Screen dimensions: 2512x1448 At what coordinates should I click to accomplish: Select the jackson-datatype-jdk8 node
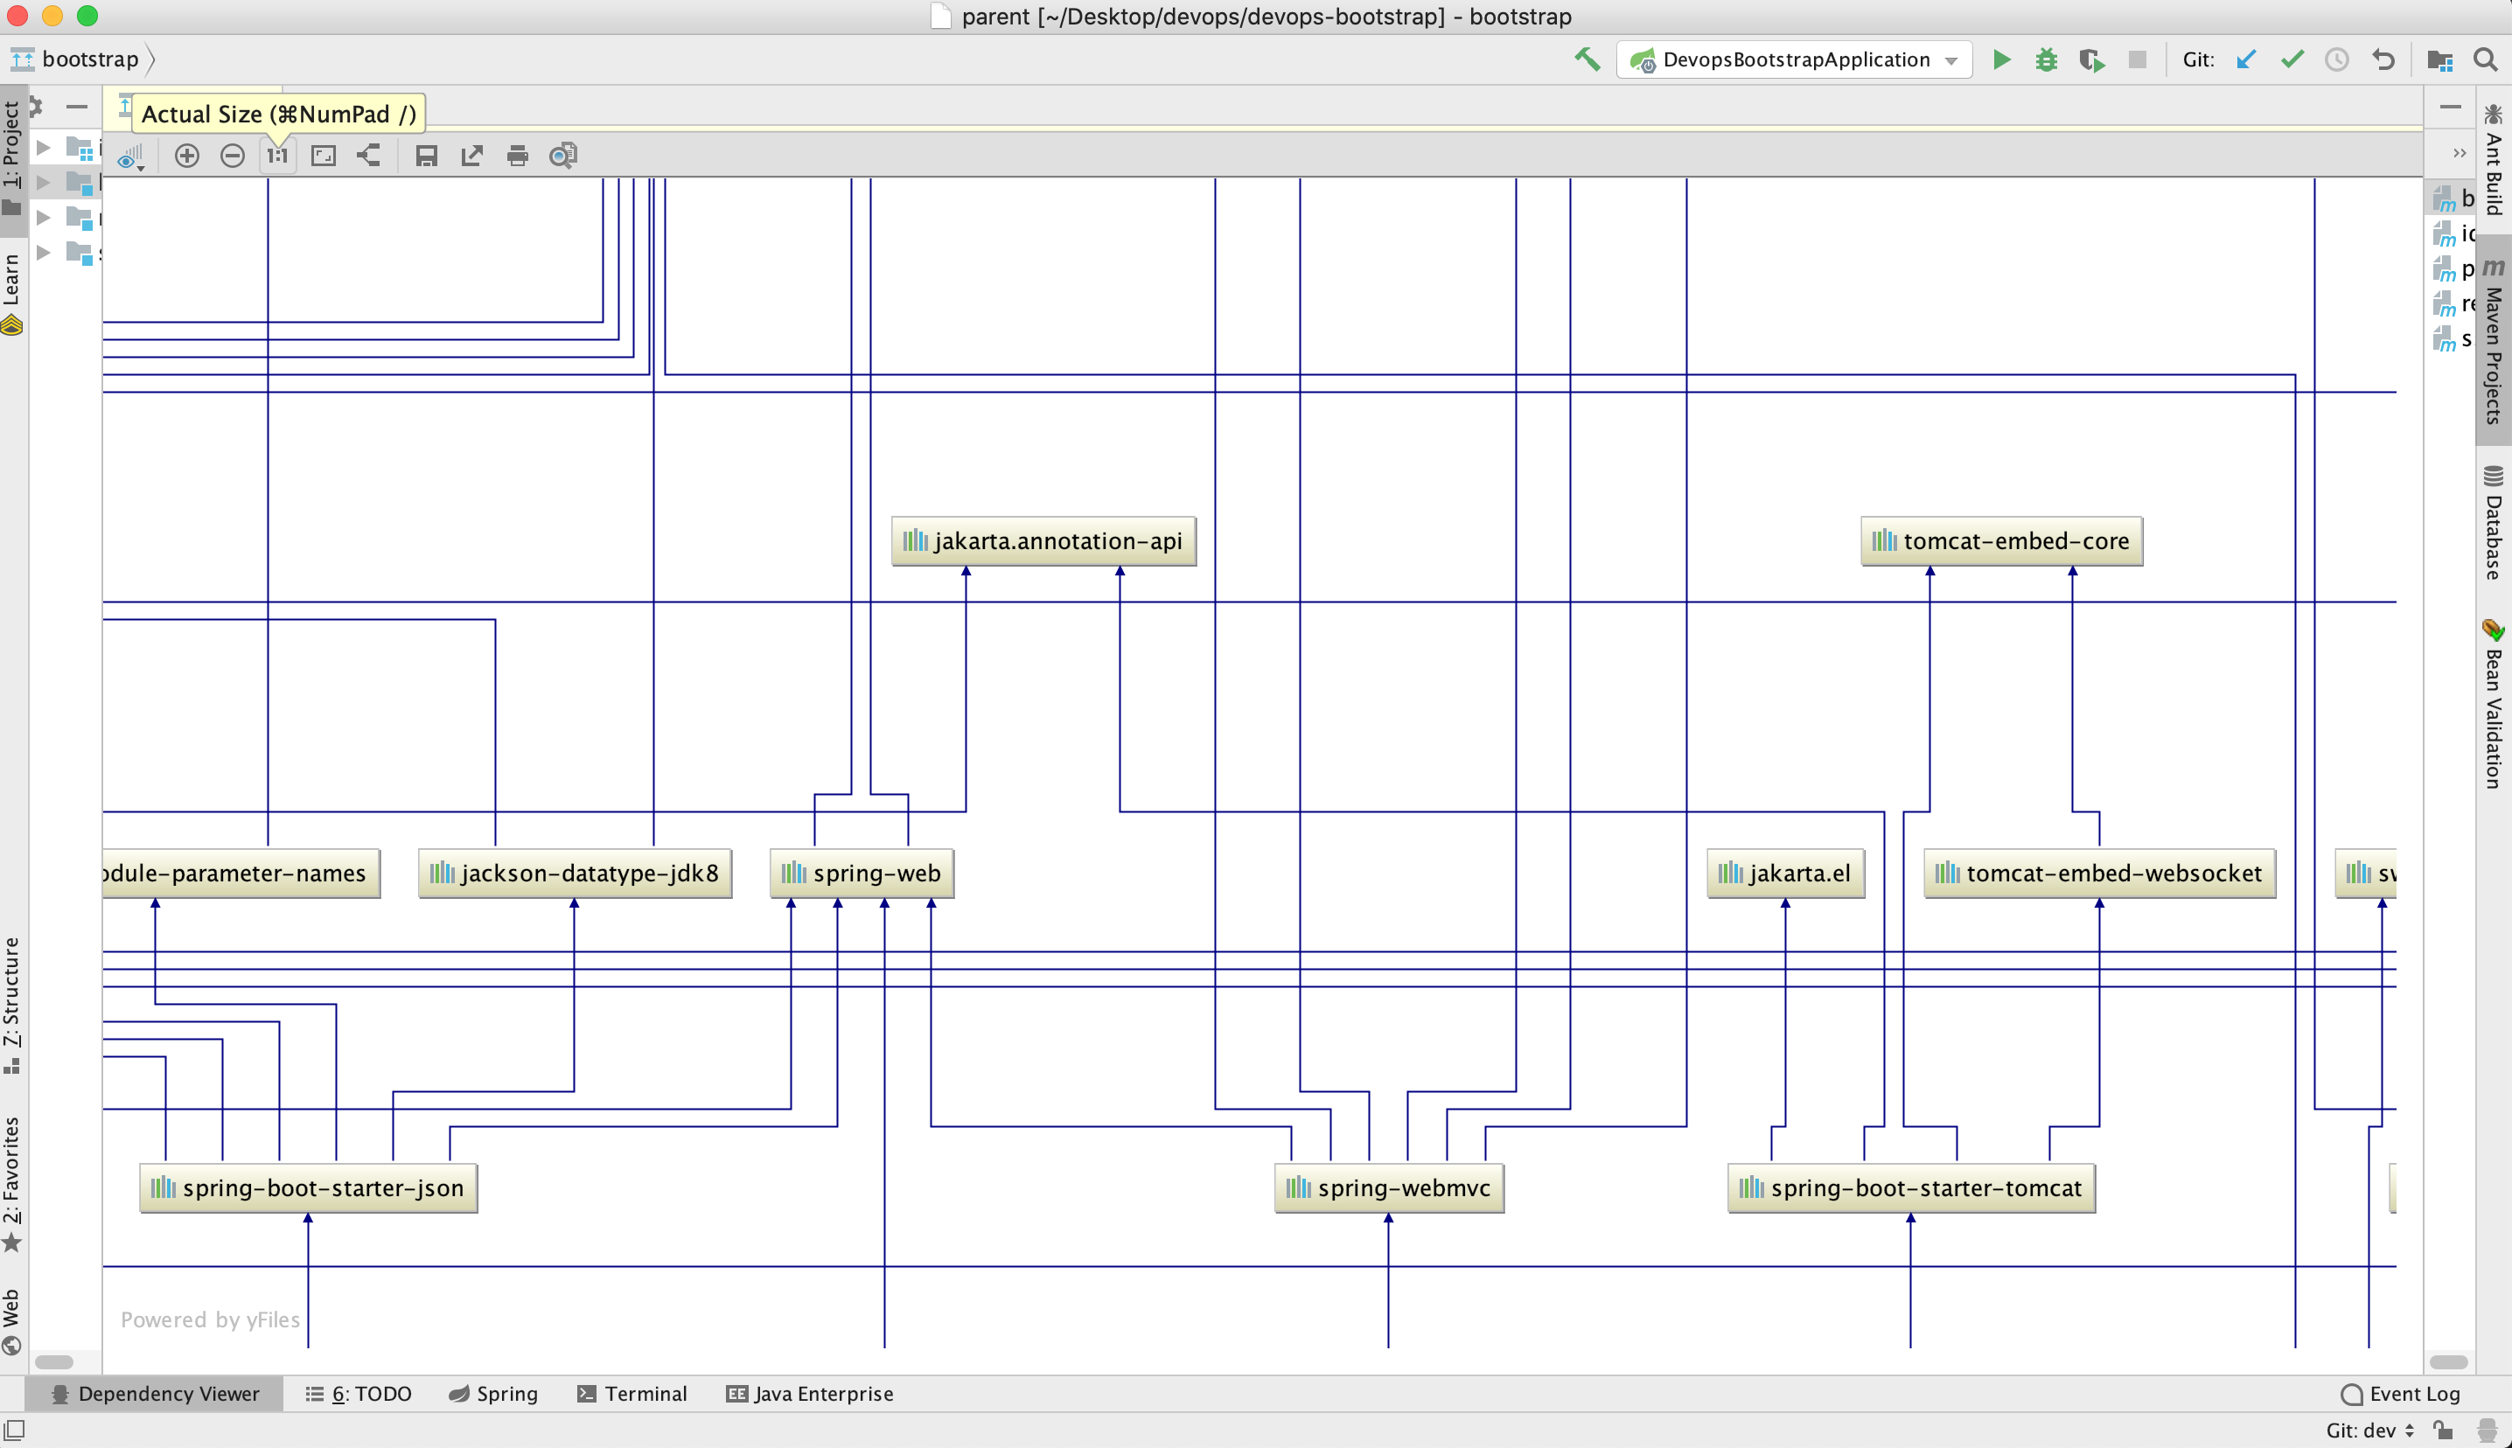coord(575,874)
